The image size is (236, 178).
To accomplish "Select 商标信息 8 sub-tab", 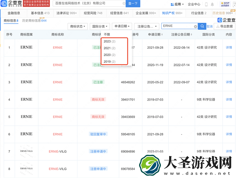I will click(x=11, y=20).
